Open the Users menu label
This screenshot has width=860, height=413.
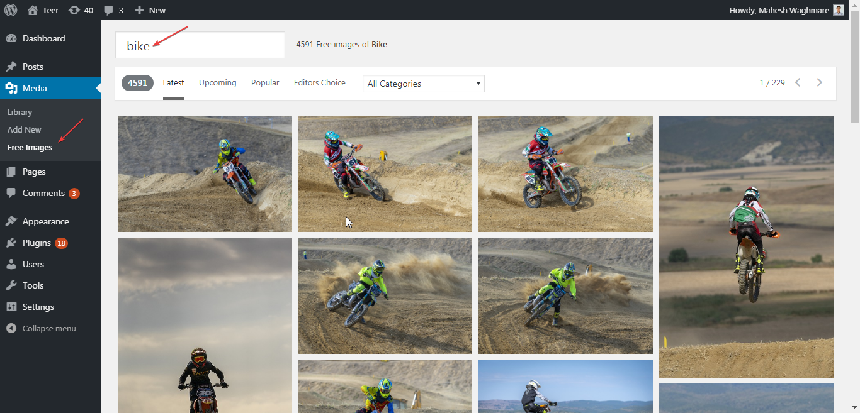[x=33, y=264]
